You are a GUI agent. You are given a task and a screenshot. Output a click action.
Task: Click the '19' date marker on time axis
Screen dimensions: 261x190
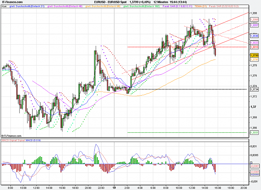pyautogui.click(x=114, y=187)
